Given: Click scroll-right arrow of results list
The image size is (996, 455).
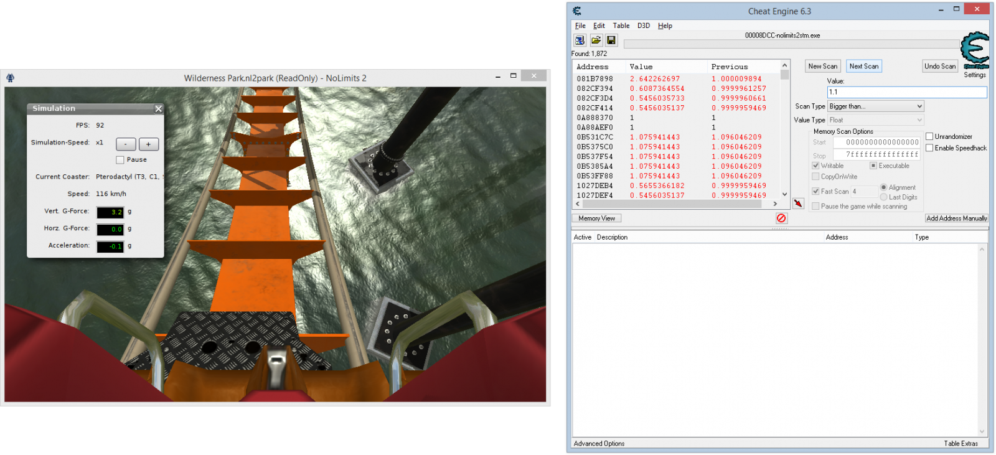Looking at the screenshot, I should coord(775,204).
